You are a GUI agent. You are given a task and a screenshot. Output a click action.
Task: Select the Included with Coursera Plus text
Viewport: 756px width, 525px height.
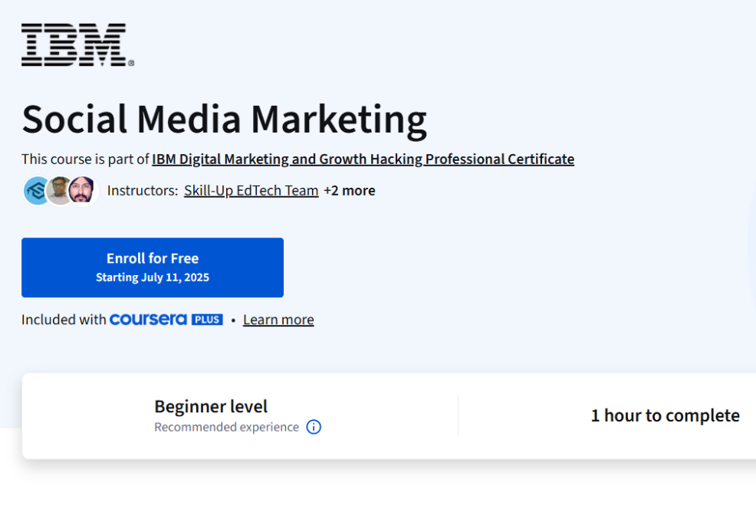click(122, 319)
